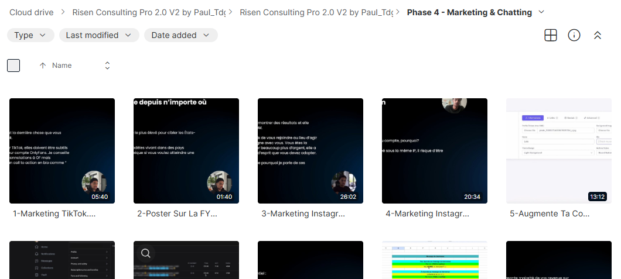Viewport: 621px width, 279px height.
Task: Open the 5-Augmente Ta Co video thumbnail
Action: point(559,151)
